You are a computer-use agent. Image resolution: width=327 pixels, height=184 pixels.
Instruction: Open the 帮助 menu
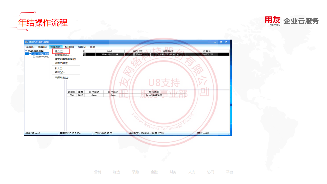pyautogui.click(x=92, y=47)
